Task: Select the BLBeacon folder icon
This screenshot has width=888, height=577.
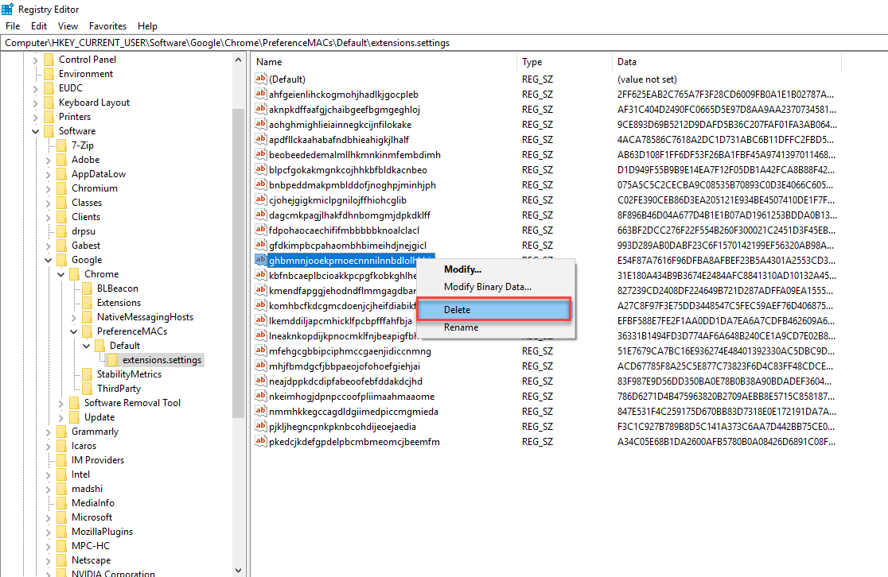Action: point(87,288)
